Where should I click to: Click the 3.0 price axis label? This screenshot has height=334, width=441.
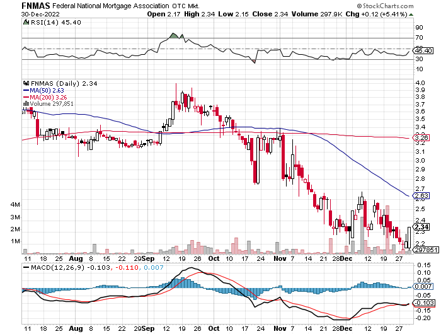[x=420, y=161]
